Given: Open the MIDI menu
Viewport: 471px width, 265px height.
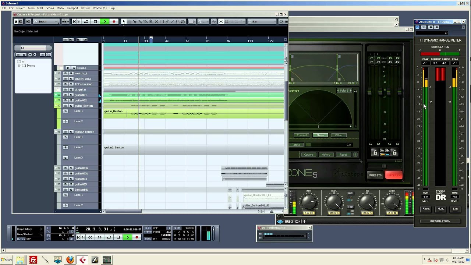Looking at the screenshot, I should [40, 8].
